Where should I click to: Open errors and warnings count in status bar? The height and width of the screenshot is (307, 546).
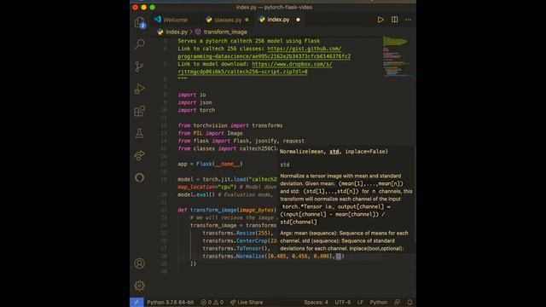(x=212, y=302)
